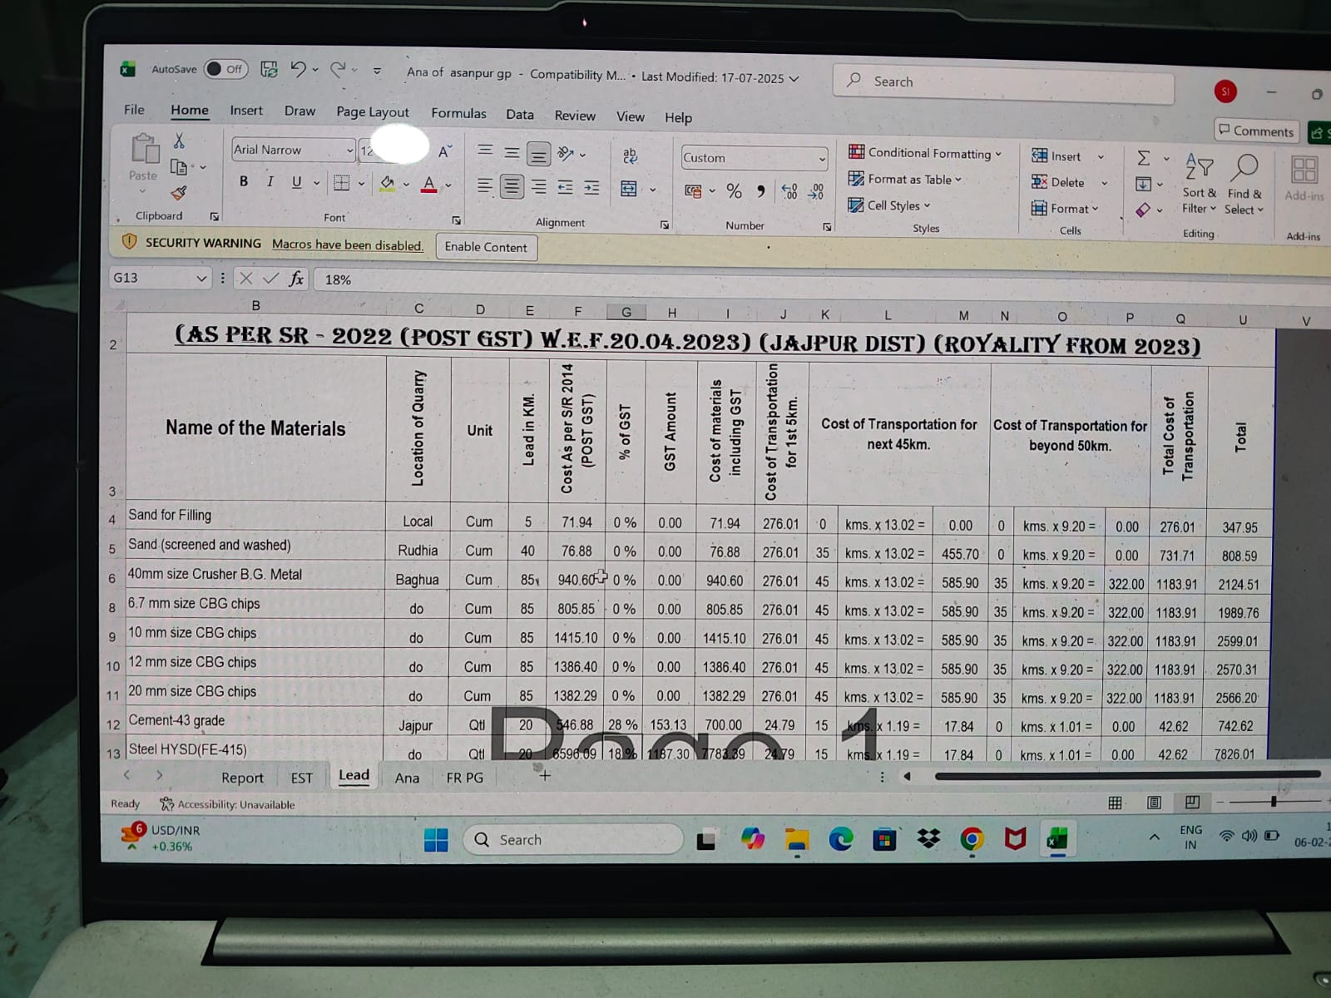Toggle Bold formatting

[244, 181]
